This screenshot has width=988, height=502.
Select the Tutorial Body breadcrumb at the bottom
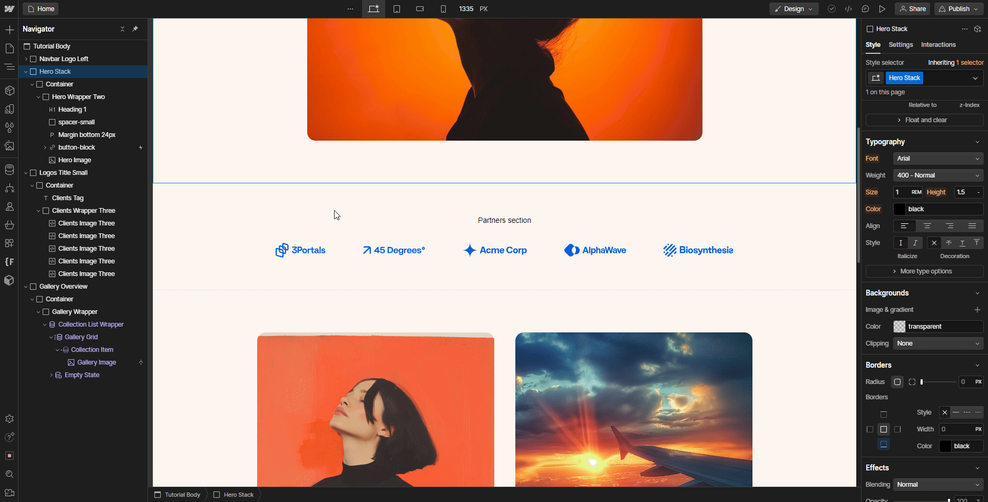click(179, 495)
